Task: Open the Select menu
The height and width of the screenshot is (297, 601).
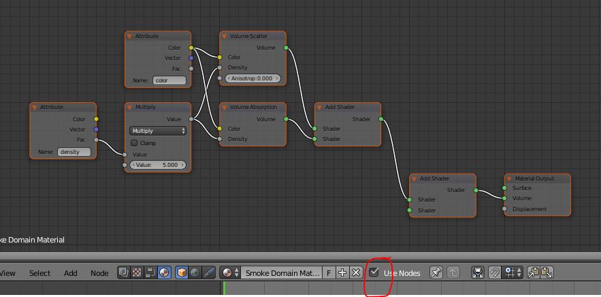Action: point(39,273)
